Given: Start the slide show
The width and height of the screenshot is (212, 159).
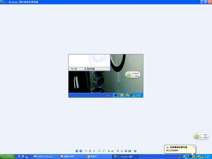Looking at the screenshot, I should click(x=94, y=151).
